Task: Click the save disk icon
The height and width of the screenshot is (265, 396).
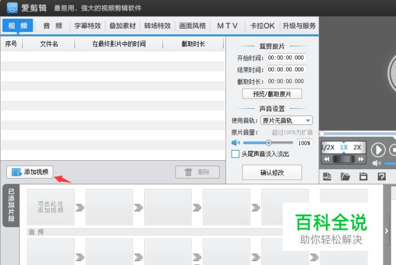Action: (363, 176)
